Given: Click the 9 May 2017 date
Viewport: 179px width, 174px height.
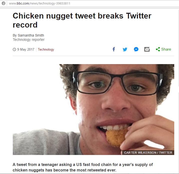Looking at the screenshot, I should click(26, 49).
